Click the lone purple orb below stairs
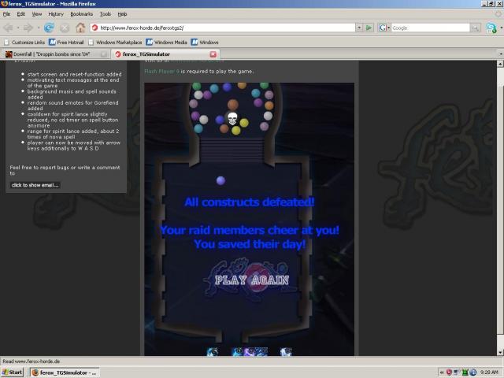 tap(220, 180)
